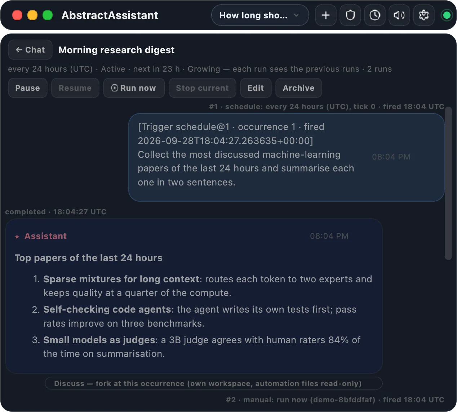
Task: Click the trigger message bubble text
Action: pos(246,154)
